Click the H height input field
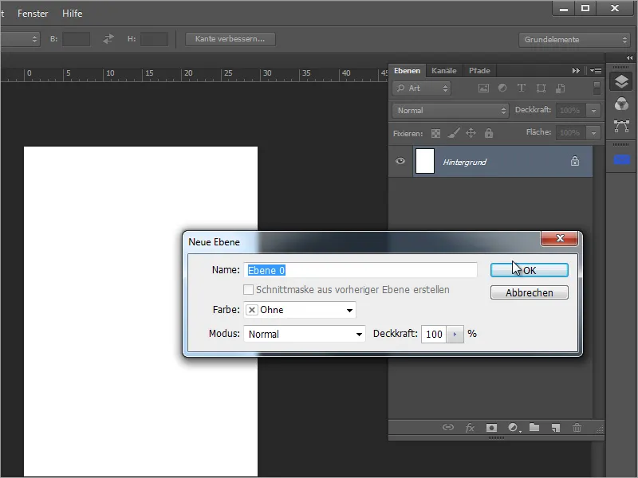The height and width of the screenshot is (478, 638). 154,39
